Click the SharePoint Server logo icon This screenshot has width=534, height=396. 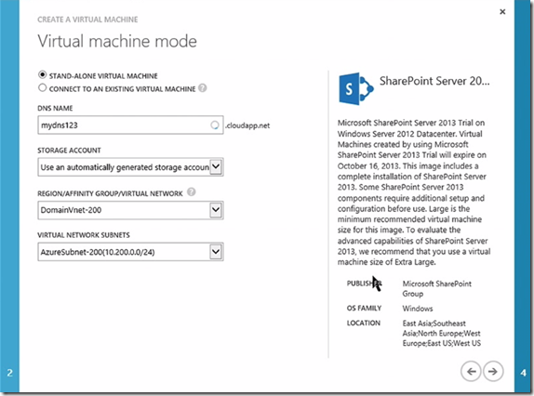(x=356, y=88)
